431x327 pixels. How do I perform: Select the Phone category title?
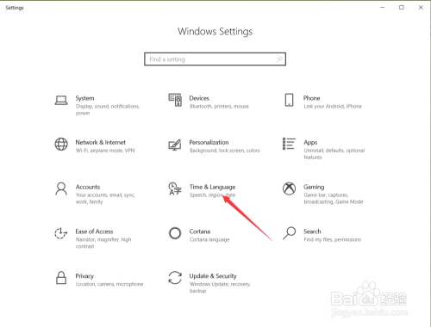312,98
